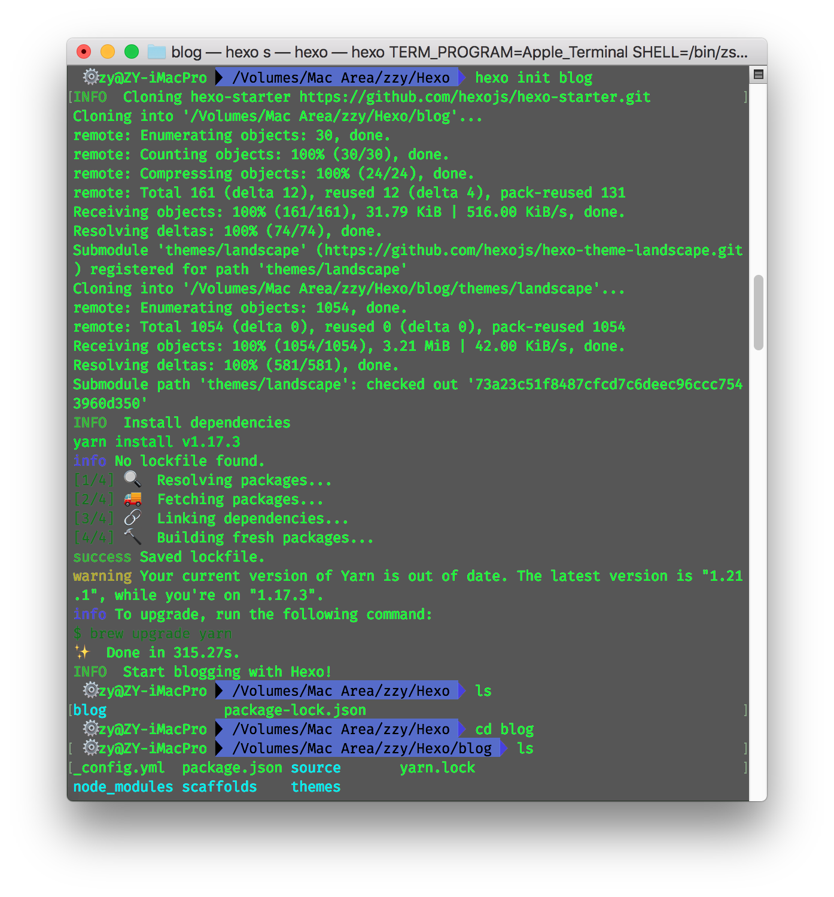Click the 'yarn.lock' file name

coord(437,768)
